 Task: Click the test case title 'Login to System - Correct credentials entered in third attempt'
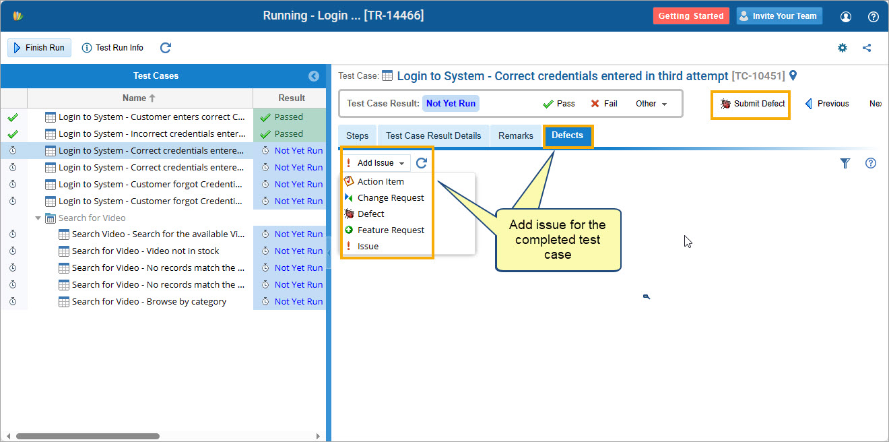click(x=562, y=76)
